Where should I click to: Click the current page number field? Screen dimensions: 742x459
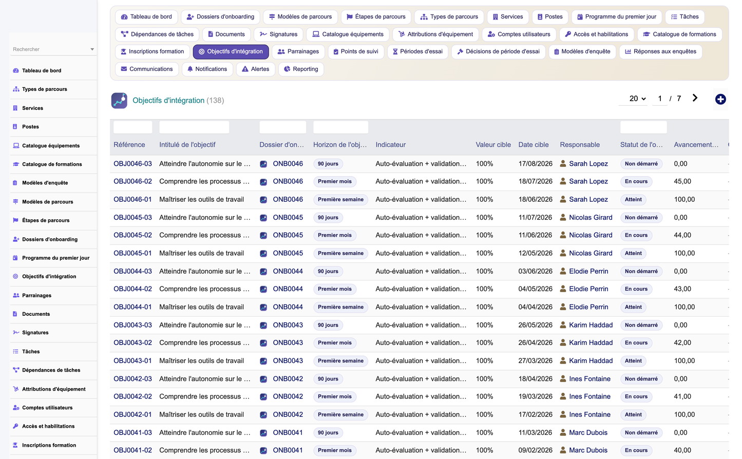pos(660,99)
